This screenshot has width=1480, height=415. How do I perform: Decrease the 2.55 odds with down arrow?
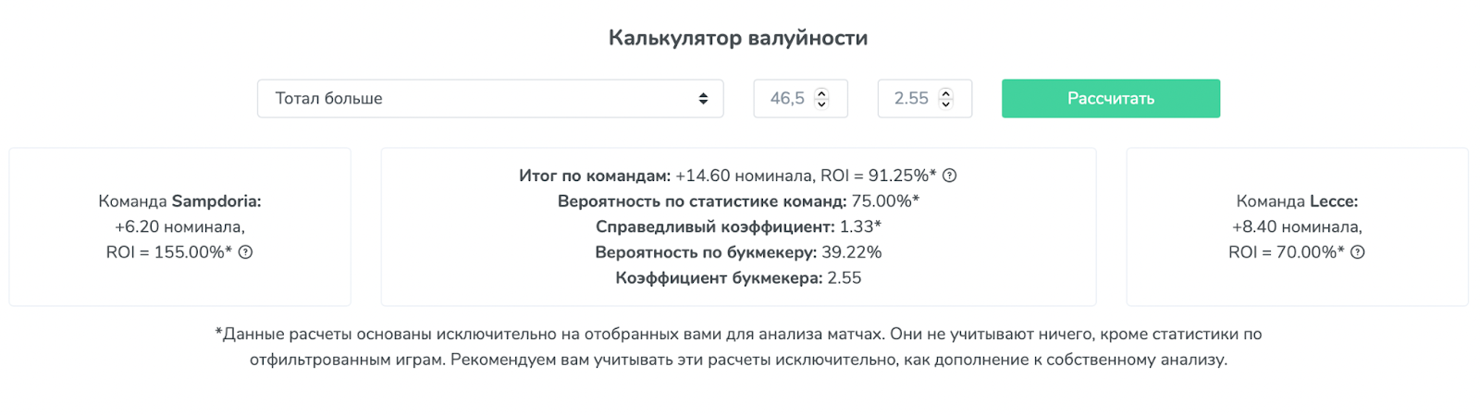coord(945,104)
